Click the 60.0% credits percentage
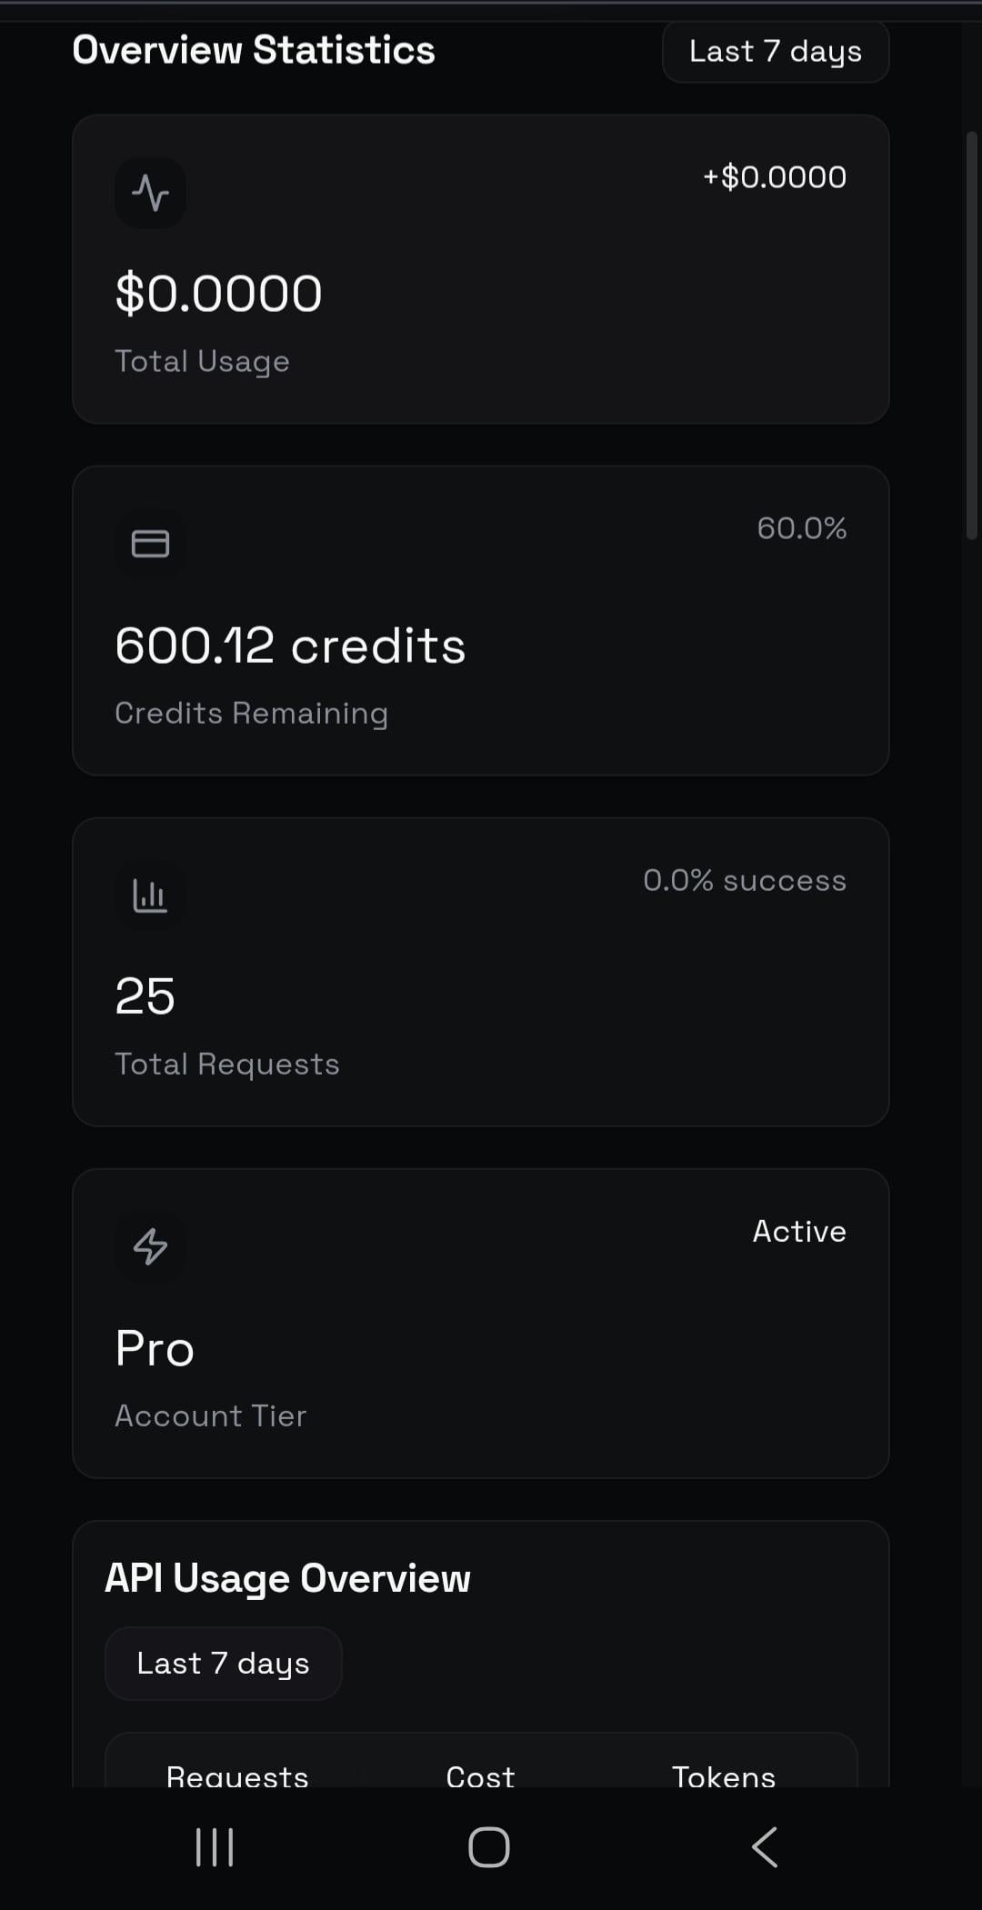Screen dimensions: 982x1910 (x=801, y=528)
